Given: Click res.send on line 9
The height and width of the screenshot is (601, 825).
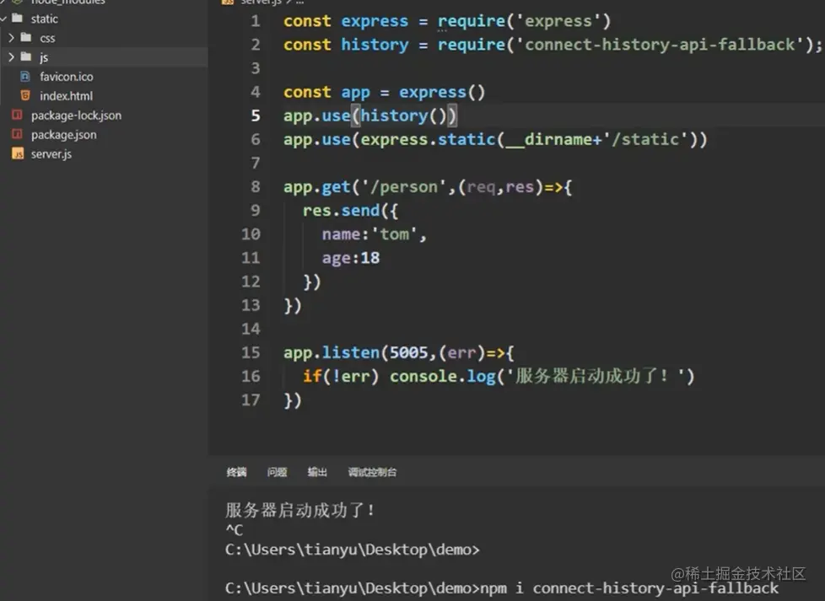Looking at the screenshot, I should point(341,211).
